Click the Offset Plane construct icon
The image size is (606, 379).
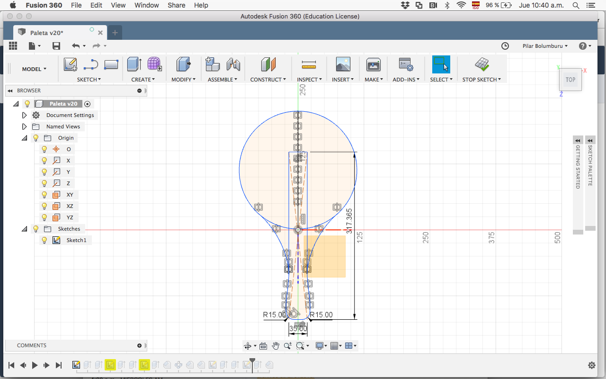click(x=268, y=64)
